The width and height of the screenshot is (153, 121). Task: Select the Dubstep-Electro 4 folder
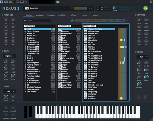pos(40,65)
